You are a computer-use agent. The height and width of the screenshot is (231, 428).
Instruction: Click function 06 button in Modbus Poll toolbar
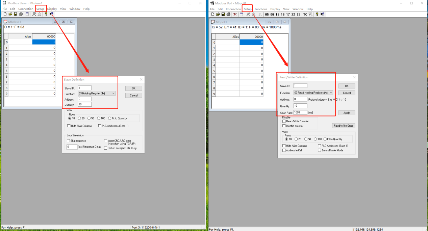(272, 15)
